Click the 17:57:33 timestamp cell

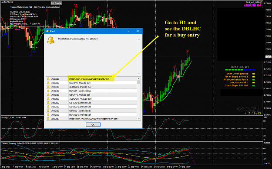point(55,79)
